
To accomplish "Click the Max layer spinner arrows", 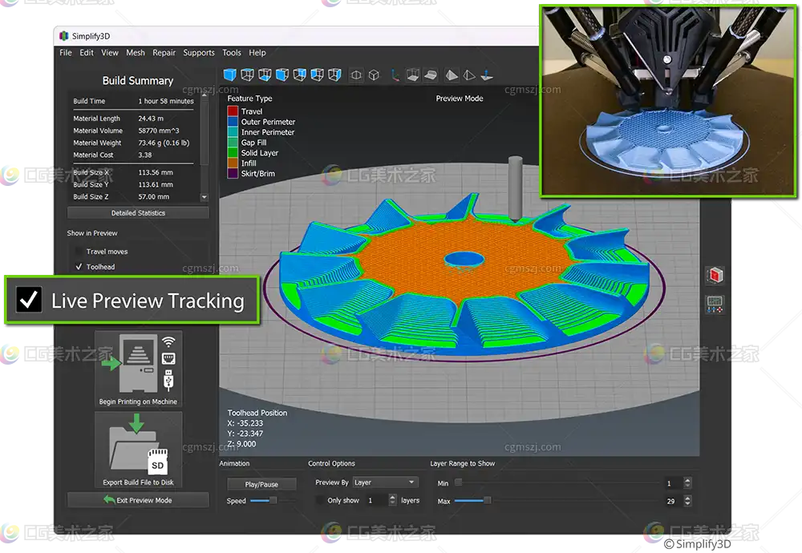I will point(687,500).
